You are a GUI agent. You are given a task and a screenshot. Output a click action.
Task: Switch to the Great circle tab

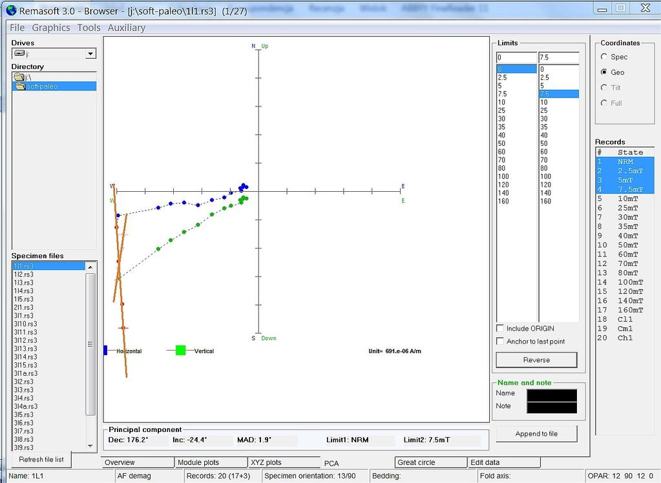click(x=431, y=462)
